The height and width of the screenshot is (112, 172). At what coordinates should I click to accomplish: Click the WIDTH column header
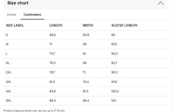point(88,25)
